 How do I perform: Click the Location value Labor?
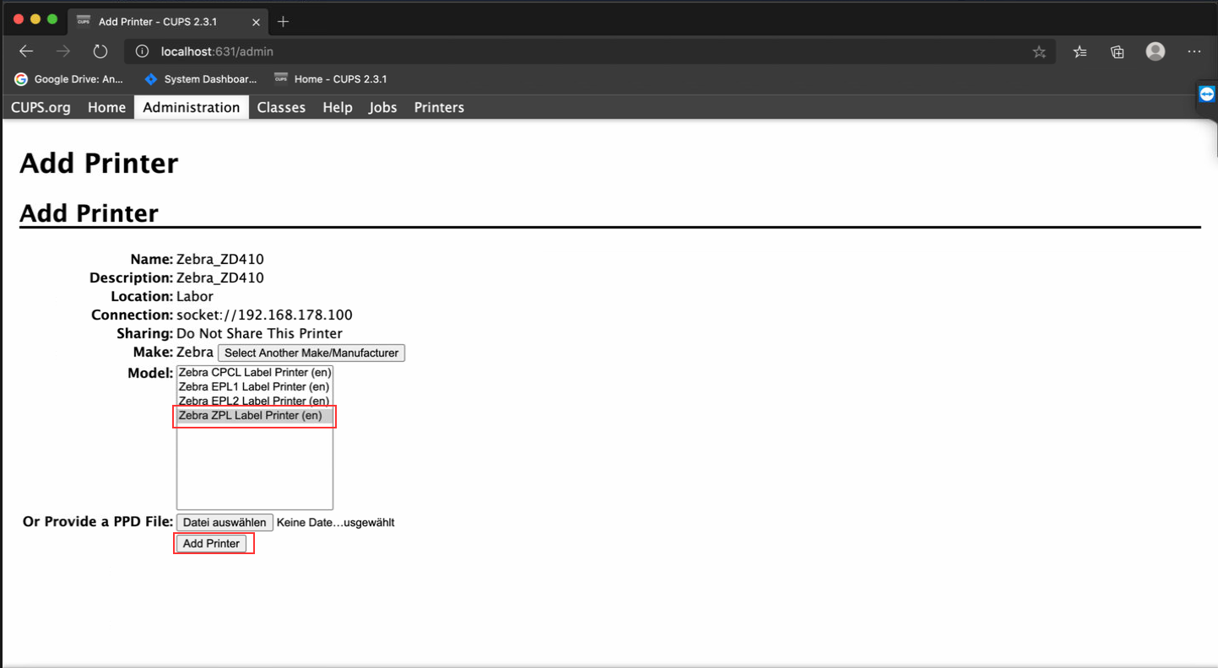click(195, 296)
